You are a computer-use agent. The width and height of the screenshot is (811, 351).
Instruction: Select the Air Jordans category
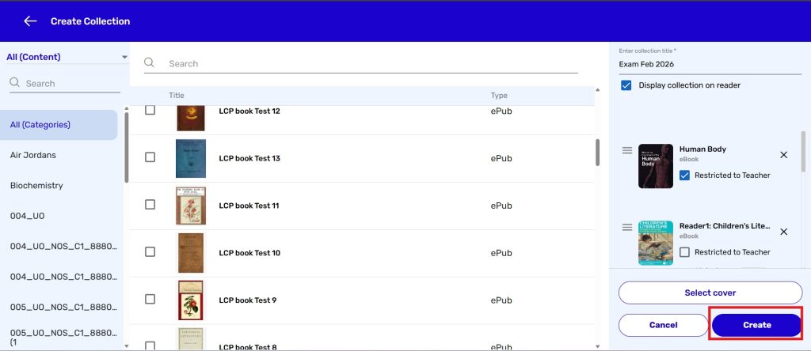[x=33, y=155]
